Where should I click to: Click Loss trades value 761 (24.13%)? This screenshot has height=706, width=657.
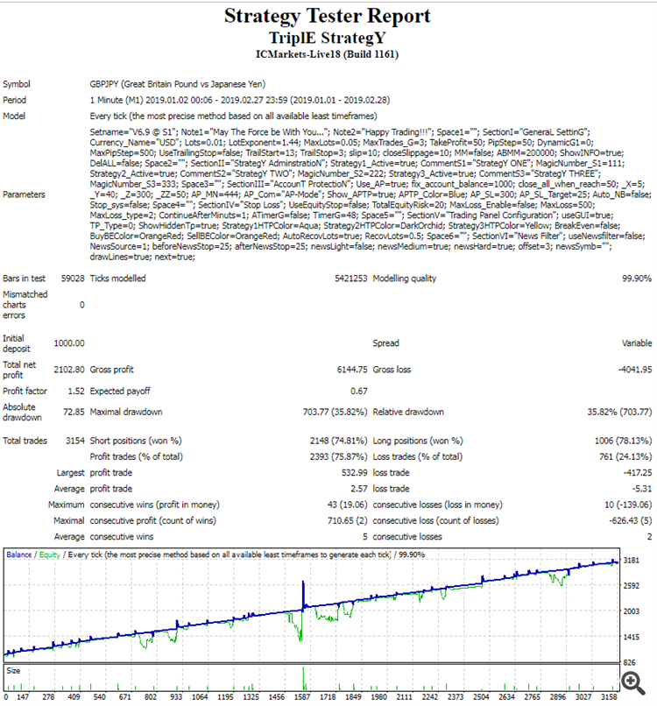click(625, 456)
